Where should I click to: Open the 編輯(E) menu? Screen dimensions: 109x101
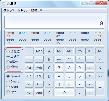click(x=23, y=10)
